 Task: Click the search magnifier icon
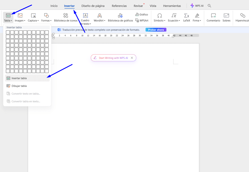(209, 6)
